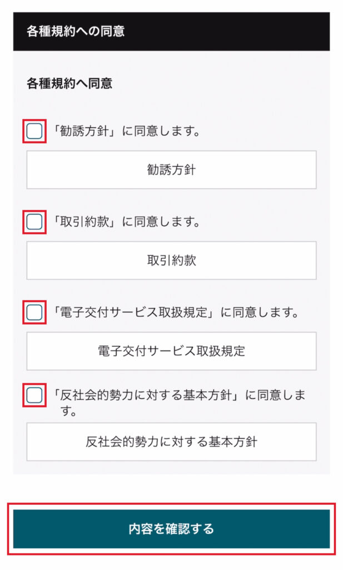Click the black 各種規約への同意 header bar
The image size is (343, 570).
click(171, 31)
